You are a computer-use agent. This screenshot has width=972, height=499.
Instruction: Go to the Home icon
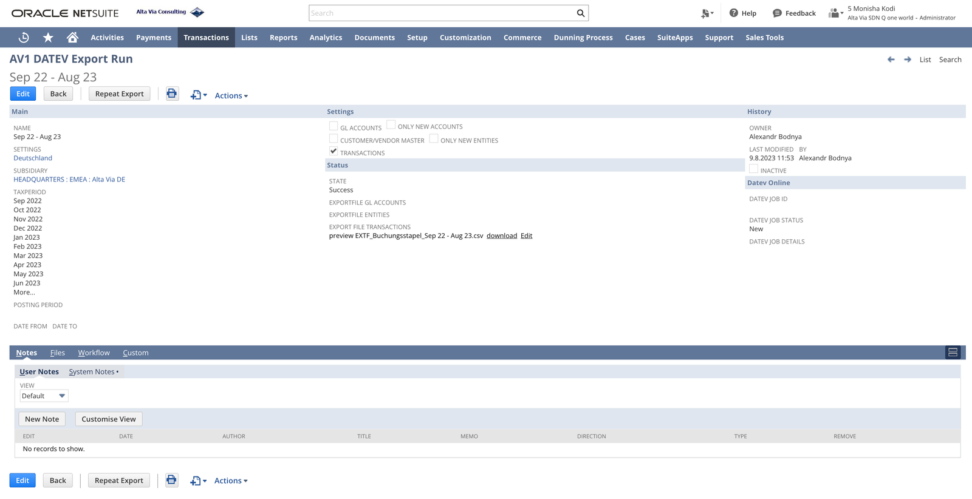pyautogui.click(x=72, y=38)
